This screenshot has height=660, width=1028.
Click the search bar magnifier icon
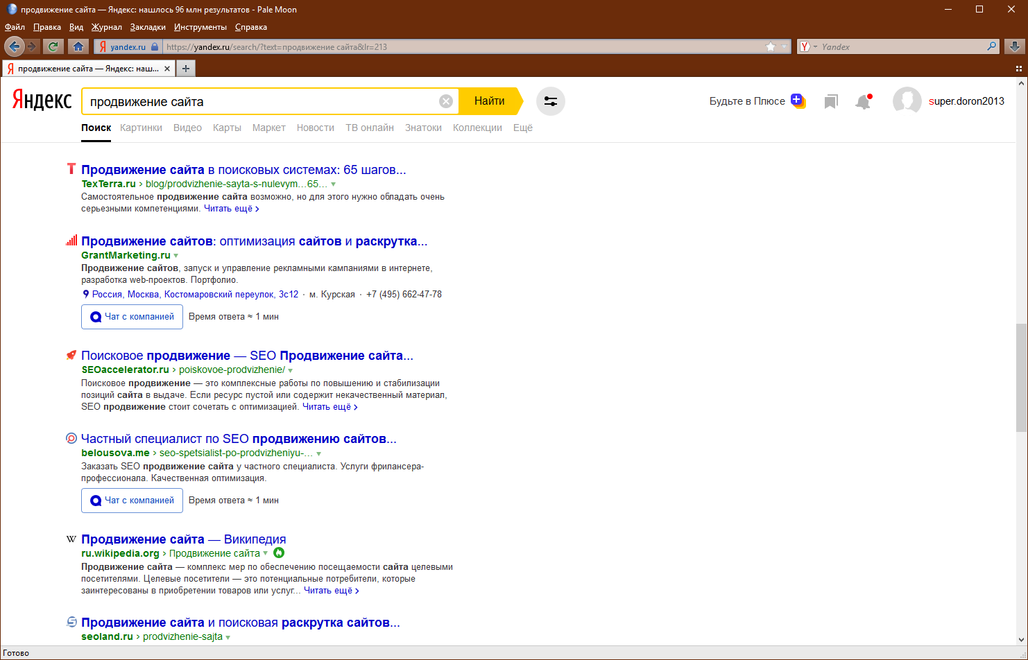tap(992, 46)
